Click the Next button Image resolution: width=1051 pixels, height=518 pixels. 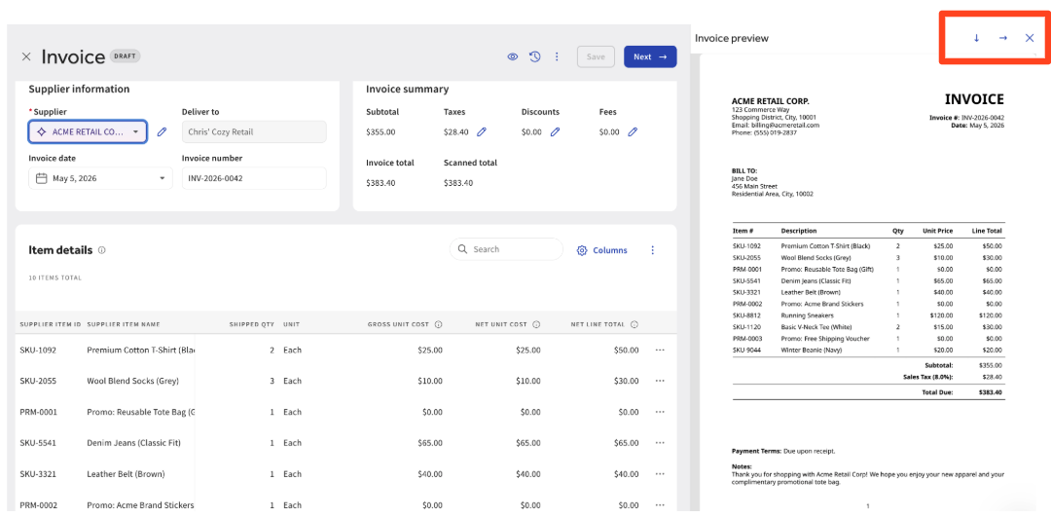[x=650, y=57]
